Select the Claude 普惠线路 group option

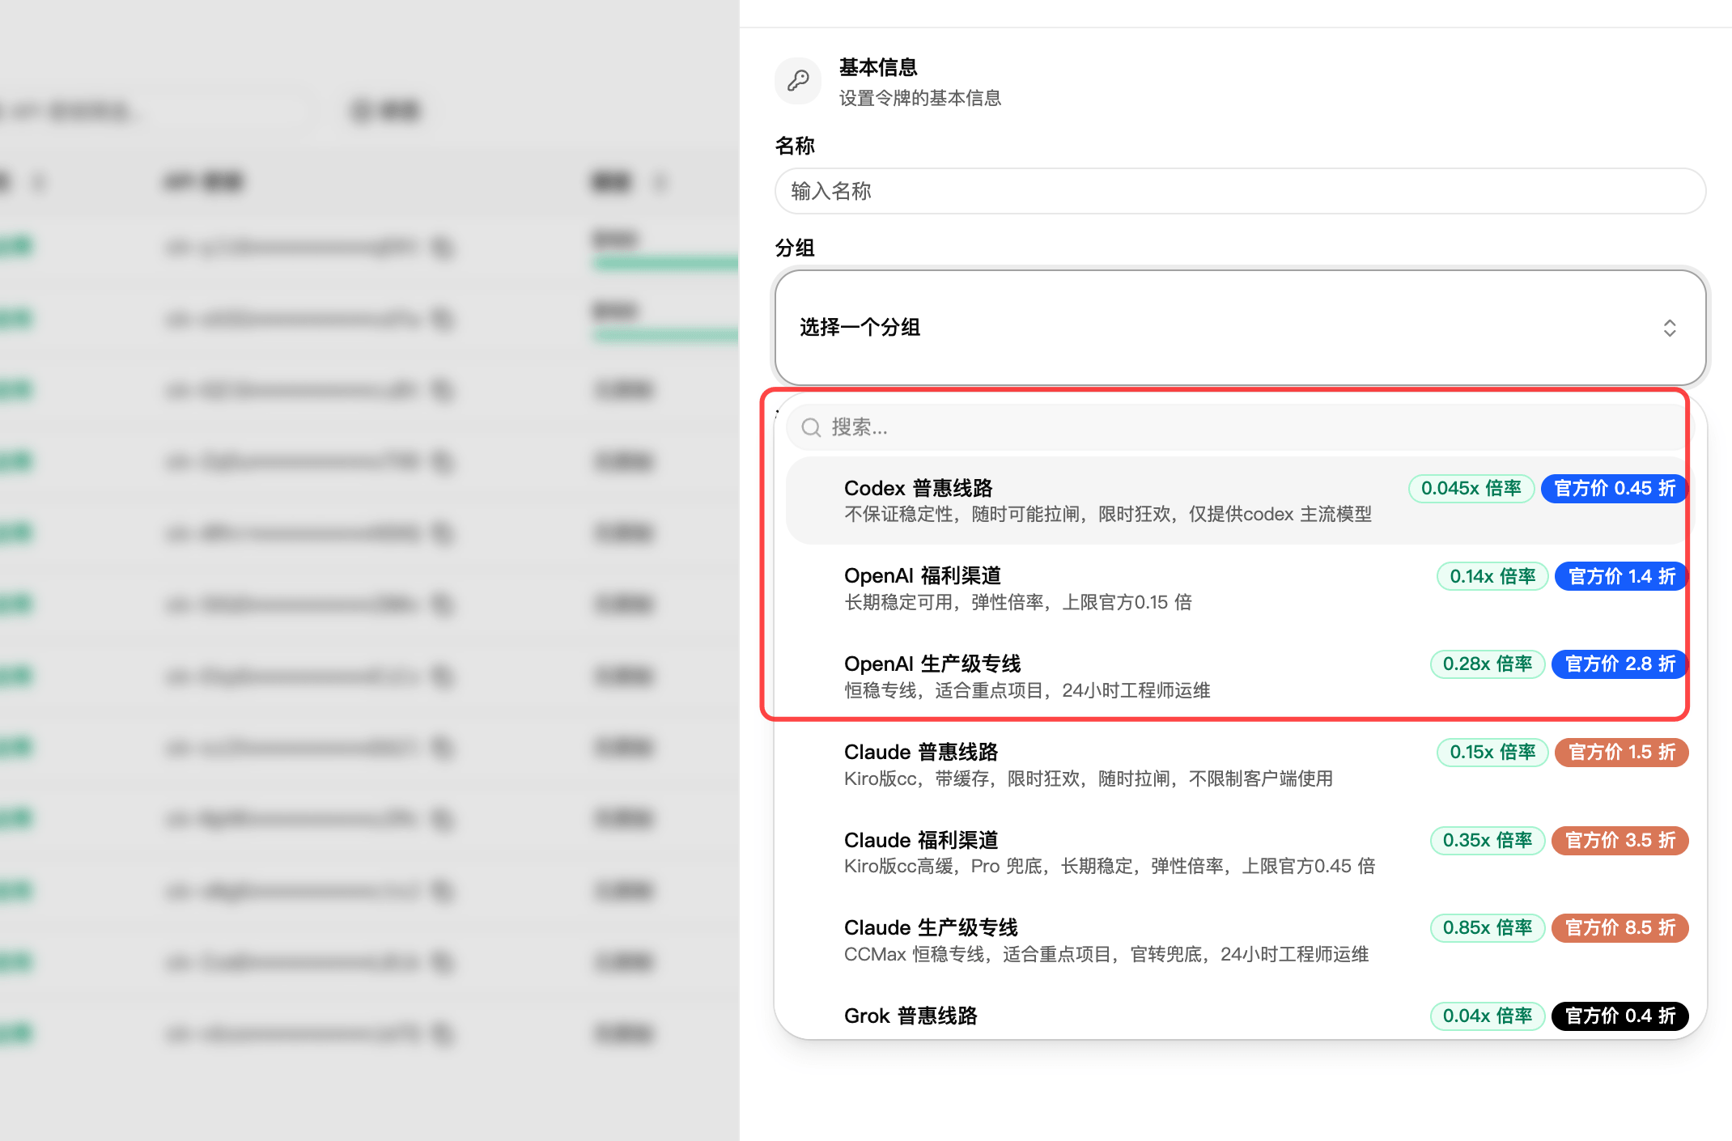tap(1240, 765)
